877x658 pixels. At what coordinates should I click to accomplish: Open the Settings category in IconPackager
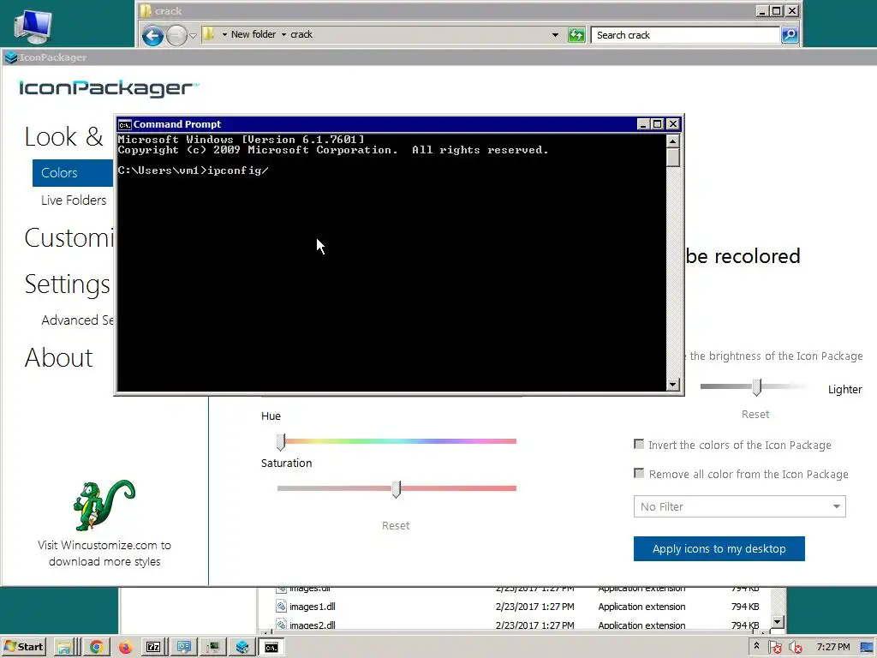tap(68, 284)
